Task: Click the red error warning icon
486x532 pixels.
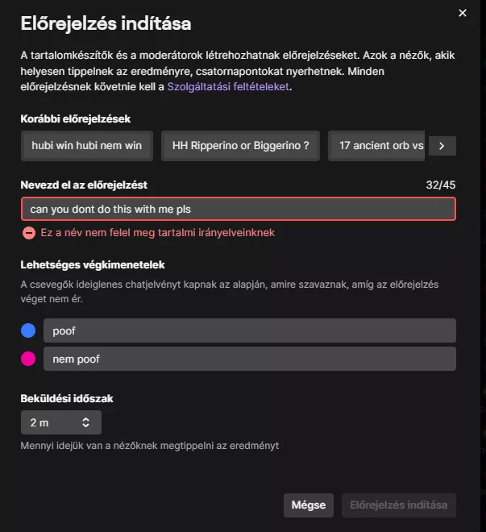Action: [x=29, y=232]
